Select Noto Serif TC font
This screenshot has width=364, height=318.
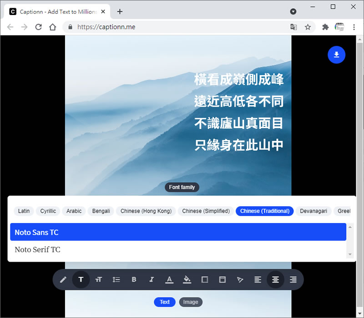(37, 249)
